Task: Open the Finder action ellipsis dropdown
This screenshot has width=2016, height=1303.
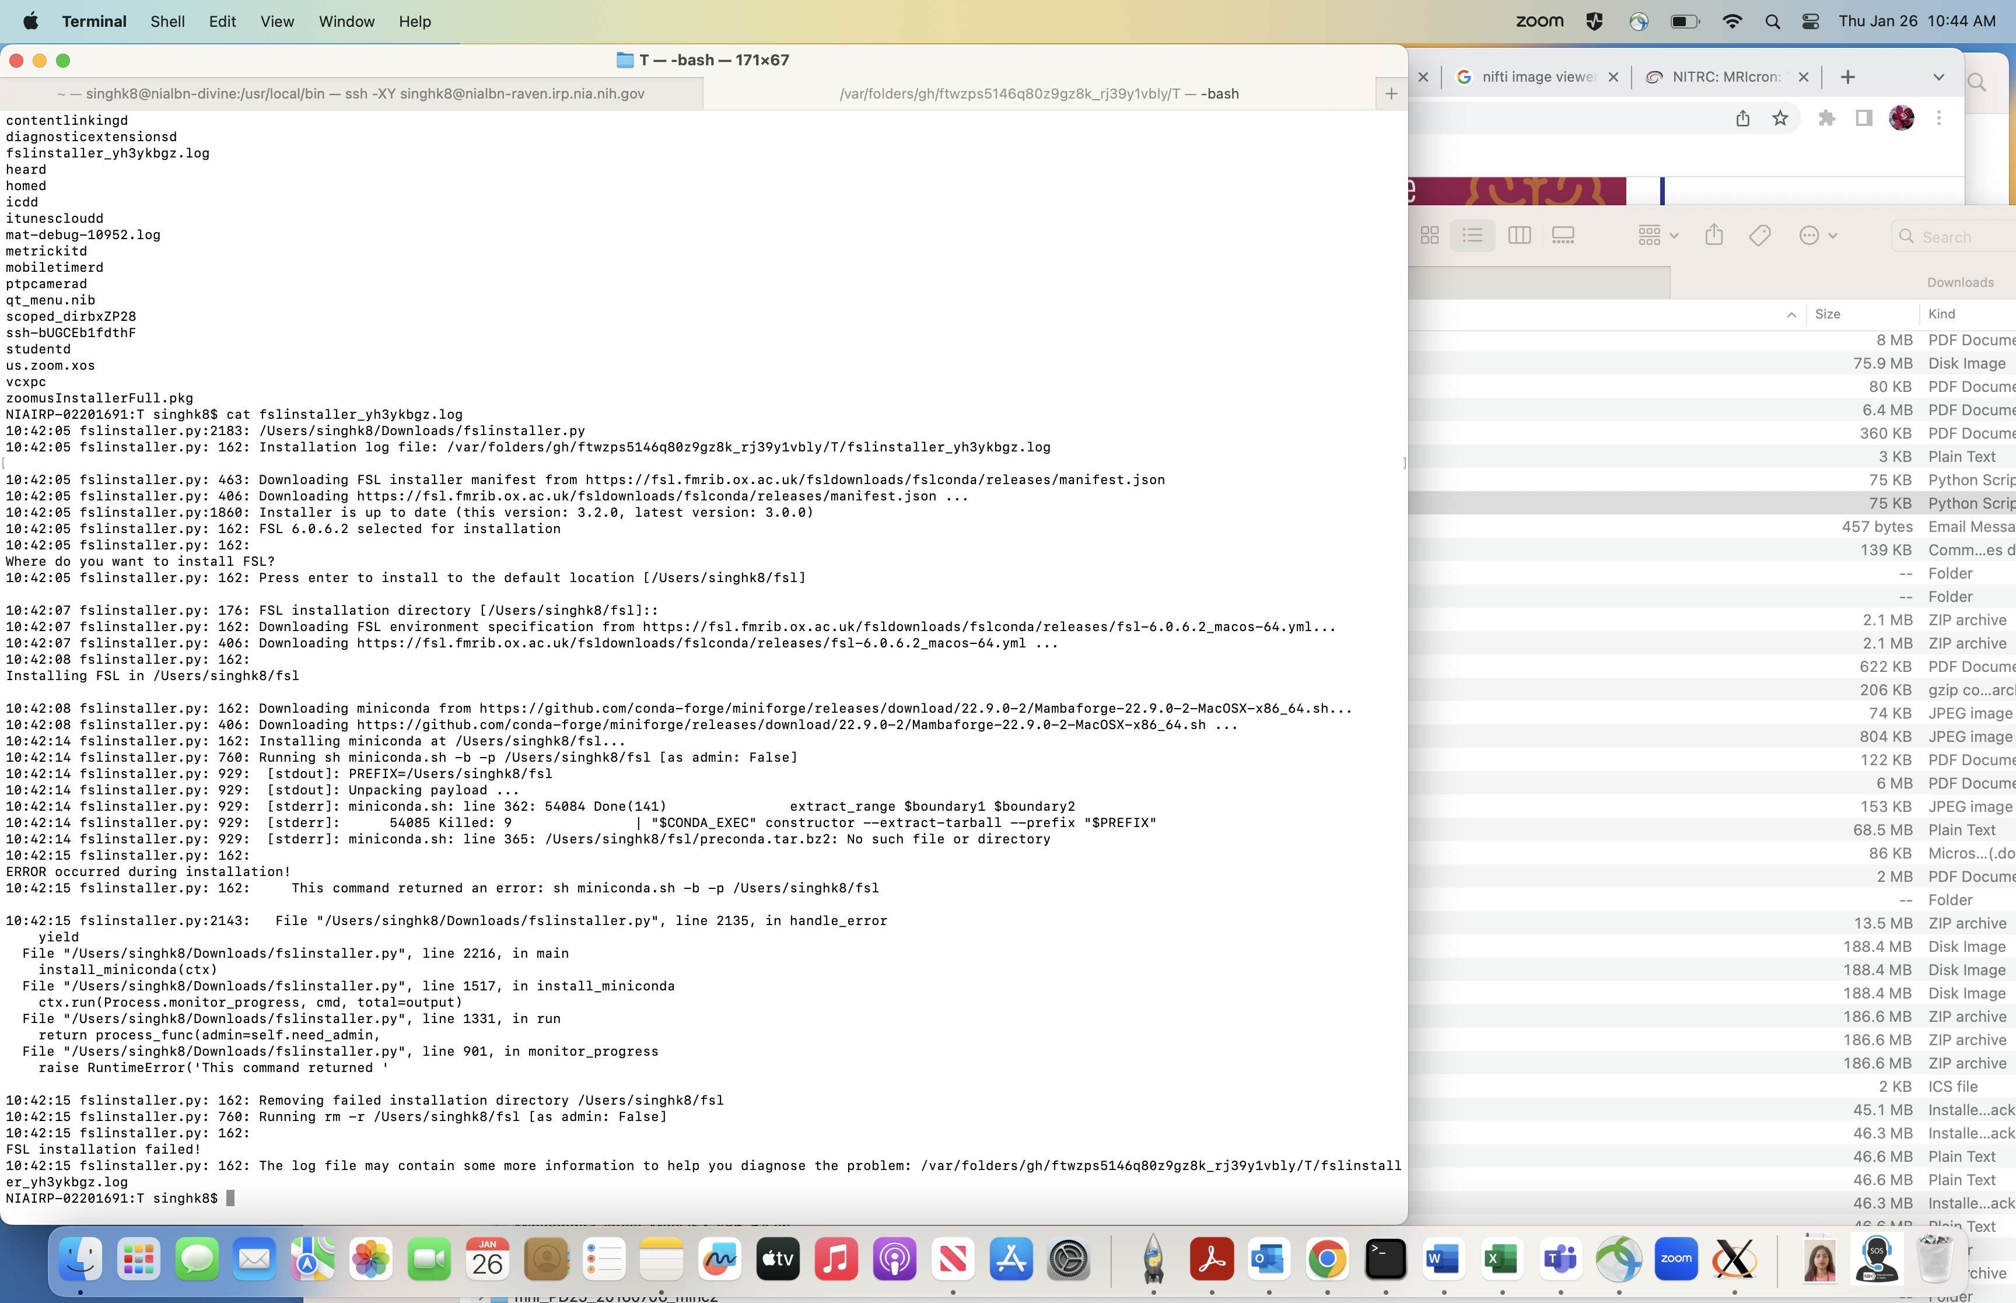Action: click(x=1817, y=235)
